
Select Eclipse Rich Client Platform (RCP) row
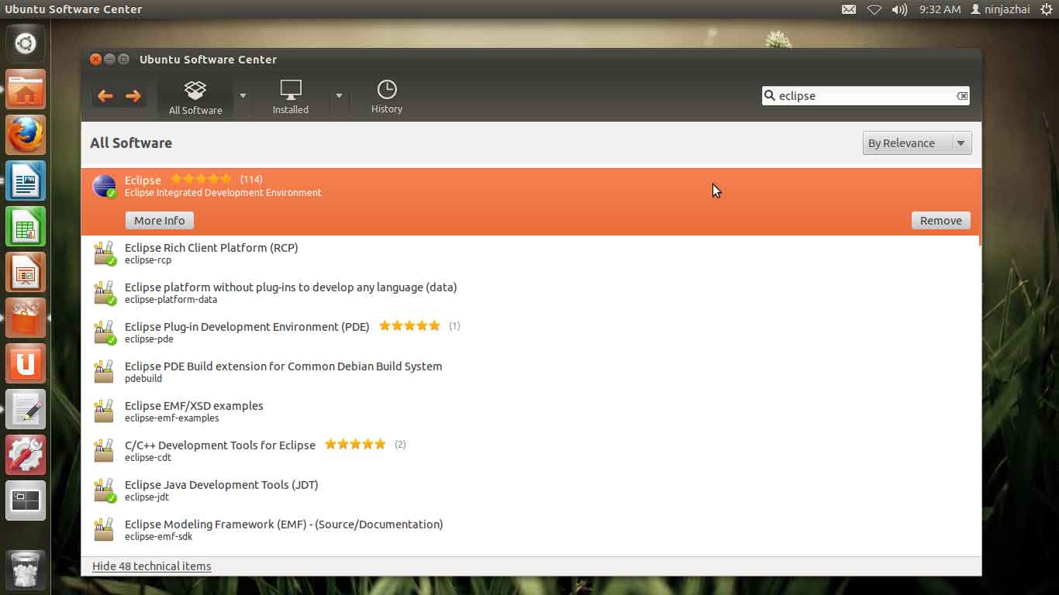point(531,254)
